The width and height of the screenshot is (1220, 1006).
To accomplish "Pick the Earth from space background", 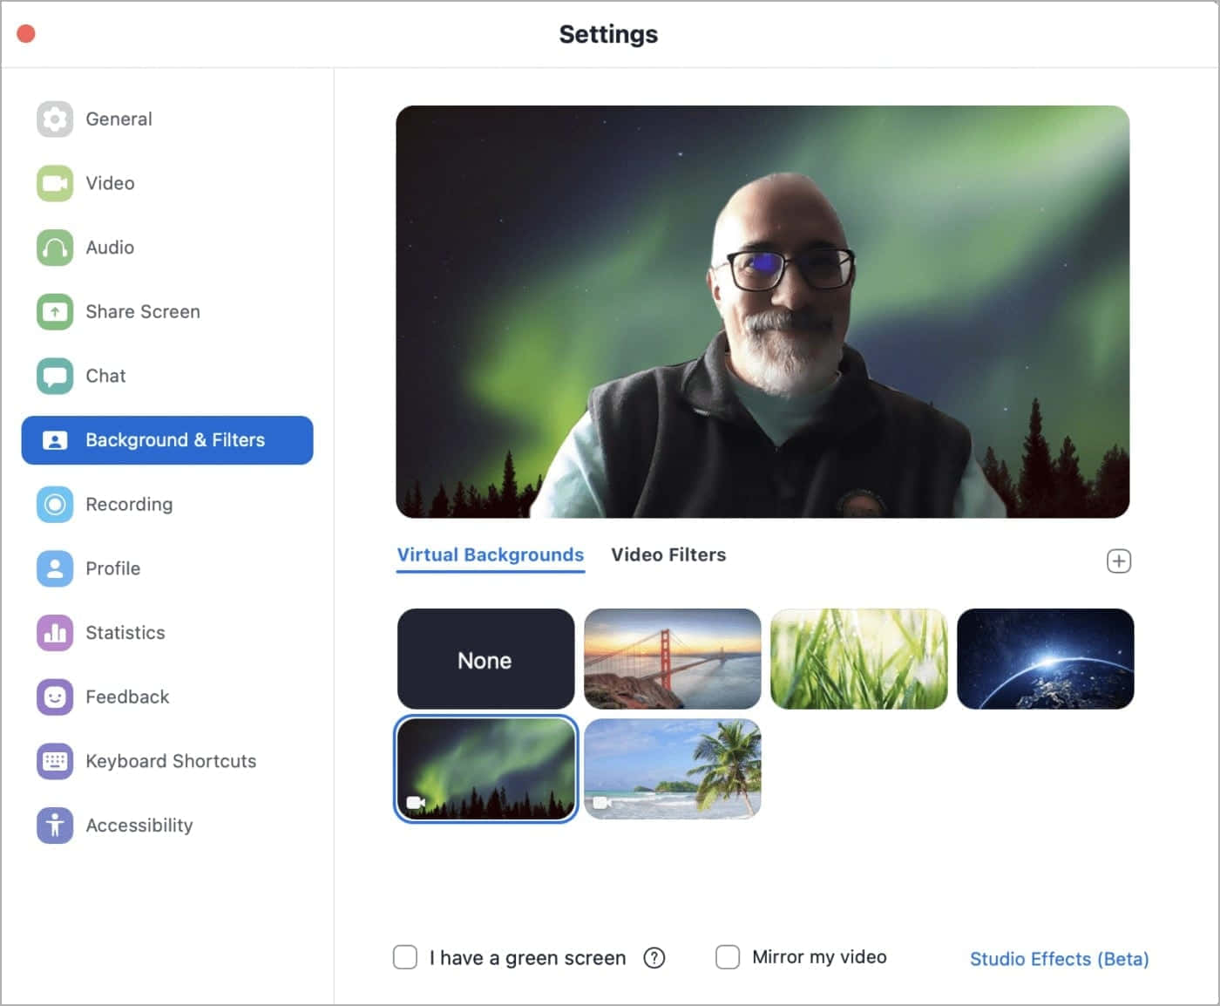I will [1046, 659].
